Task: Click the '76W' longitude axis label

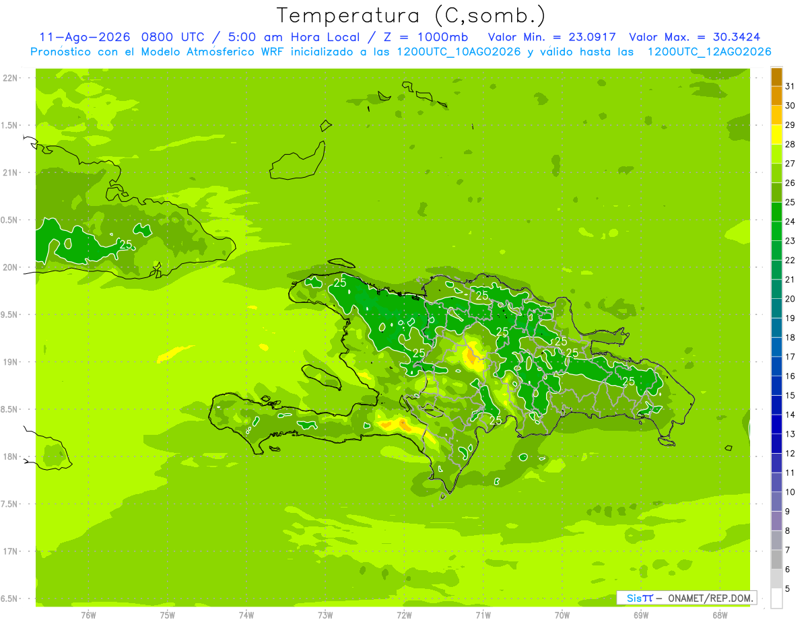Action: pos(88,615)
